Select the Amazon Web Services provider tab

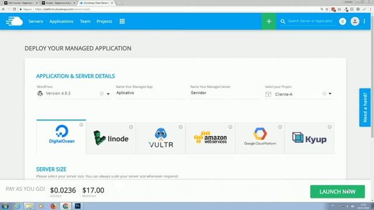point(210,138)
